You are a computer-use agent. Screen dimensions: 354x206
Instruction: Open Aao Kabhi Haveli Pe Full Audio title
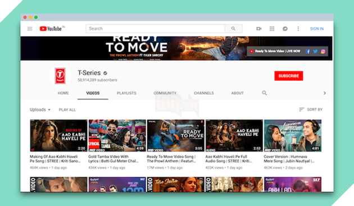pos(229,159)
